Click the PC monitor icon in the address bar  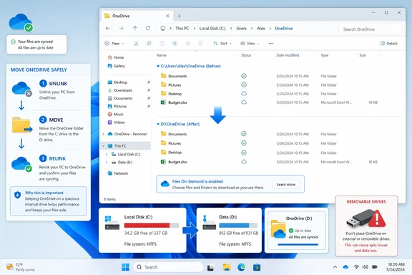click(x=163, y=29)
